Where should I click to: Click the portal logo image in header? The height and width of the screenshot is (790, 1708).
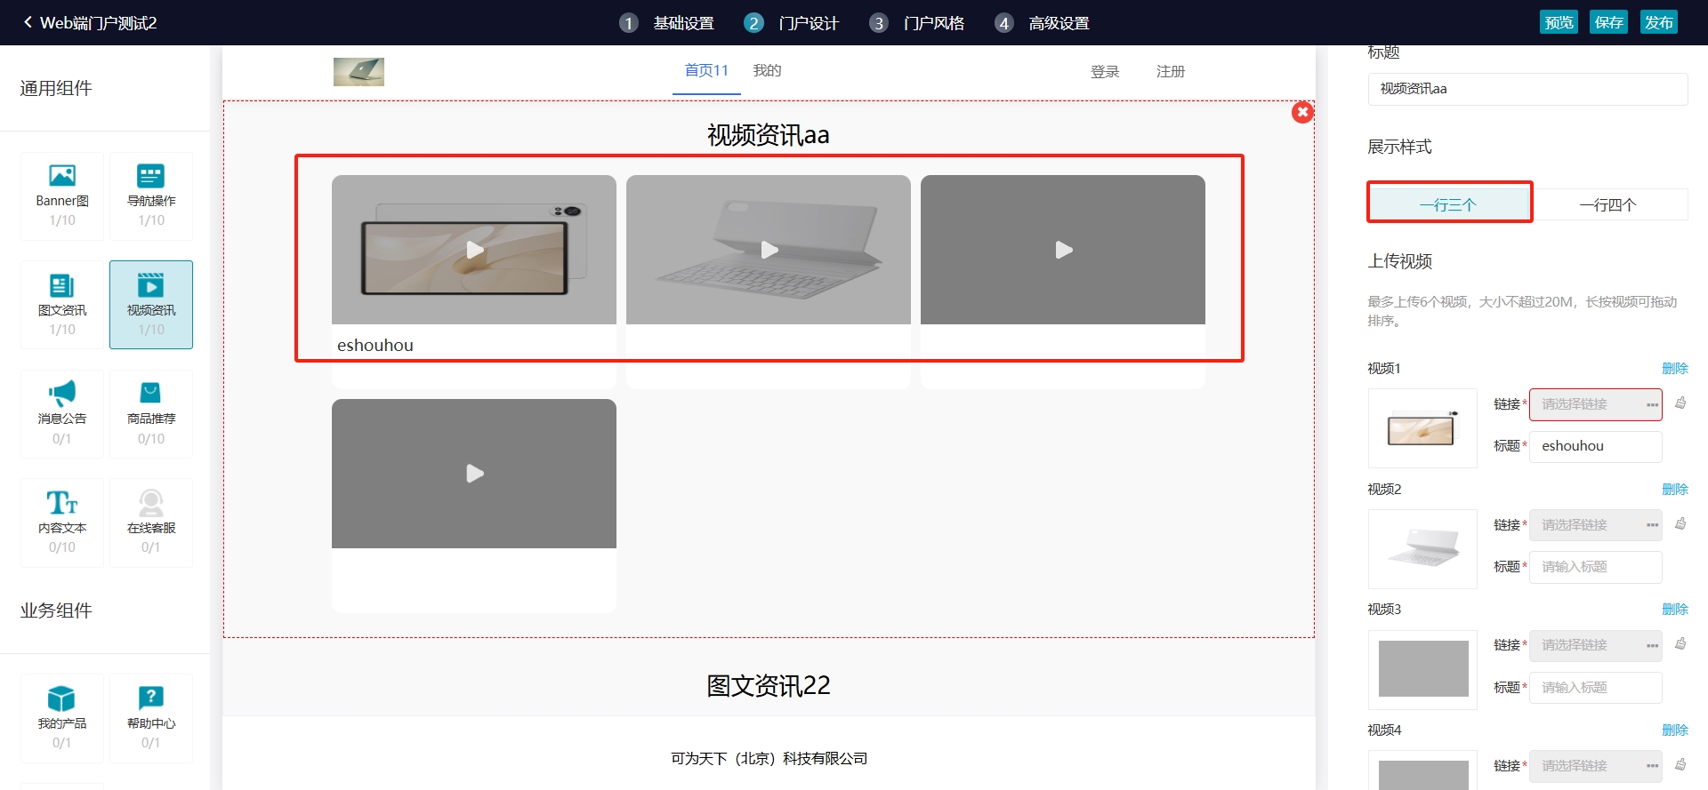[x=359, y=71]
